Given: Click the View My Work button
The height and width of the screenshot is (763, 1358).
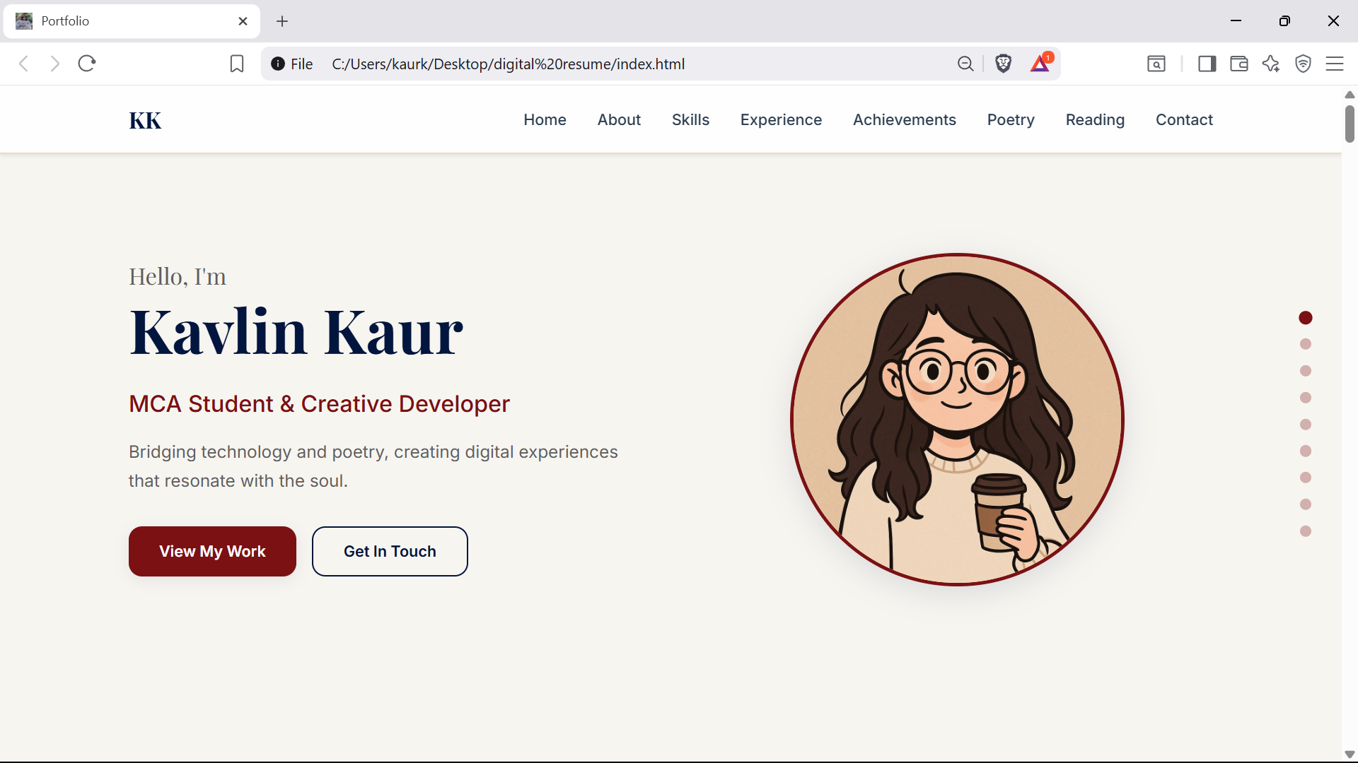Looking at the screenshot, I should pos(212,551).
